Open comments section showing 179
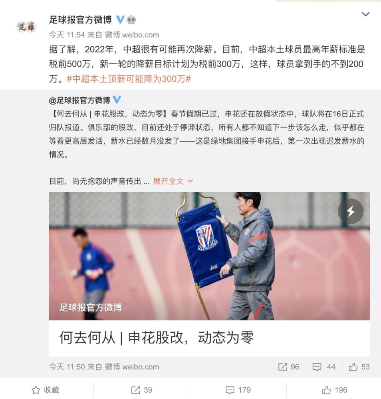This screenshot has height=399, width=381. click(238, 390)
